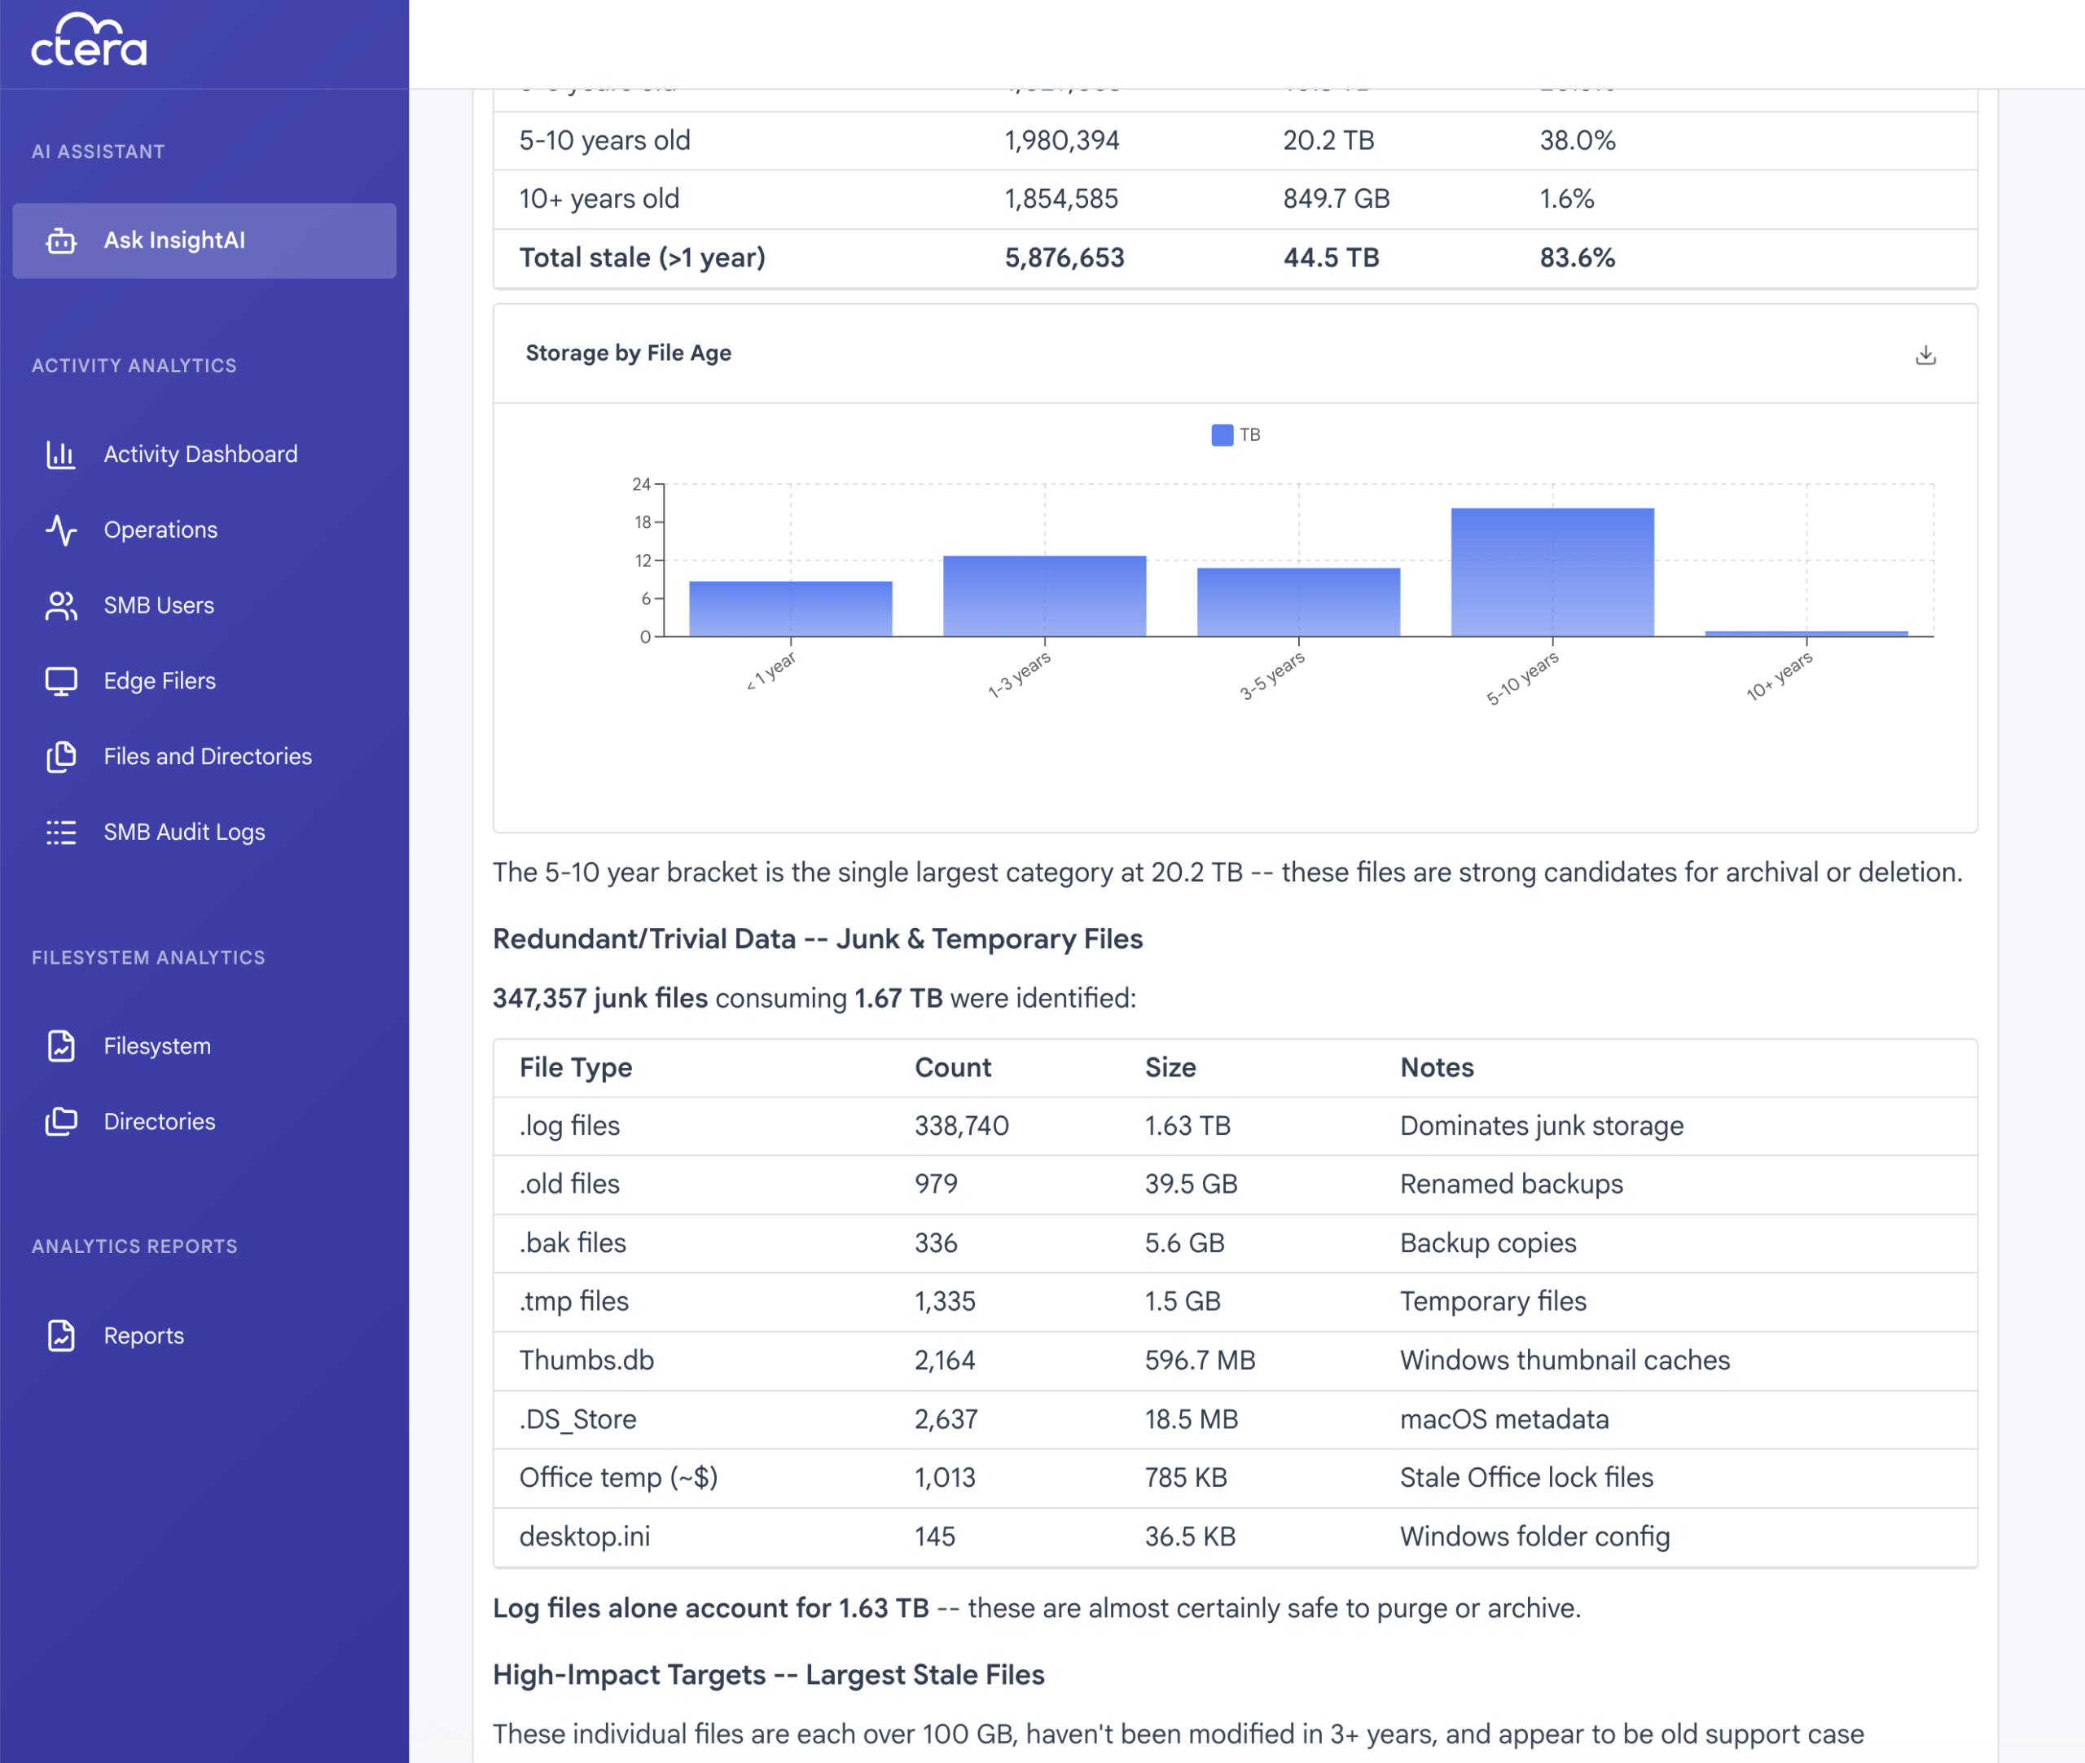Screen dimensions: 2085x1763
Task: Click the Directories folder icon
Action: click(x=61, y=1121)
